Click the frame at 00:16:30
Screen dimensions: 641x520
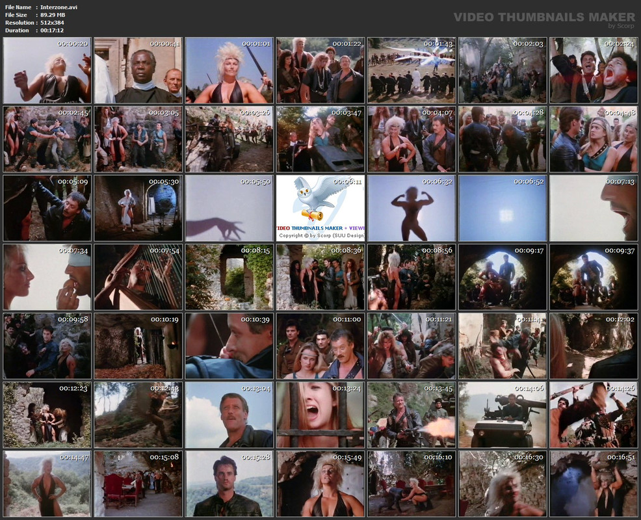[503, 484]
